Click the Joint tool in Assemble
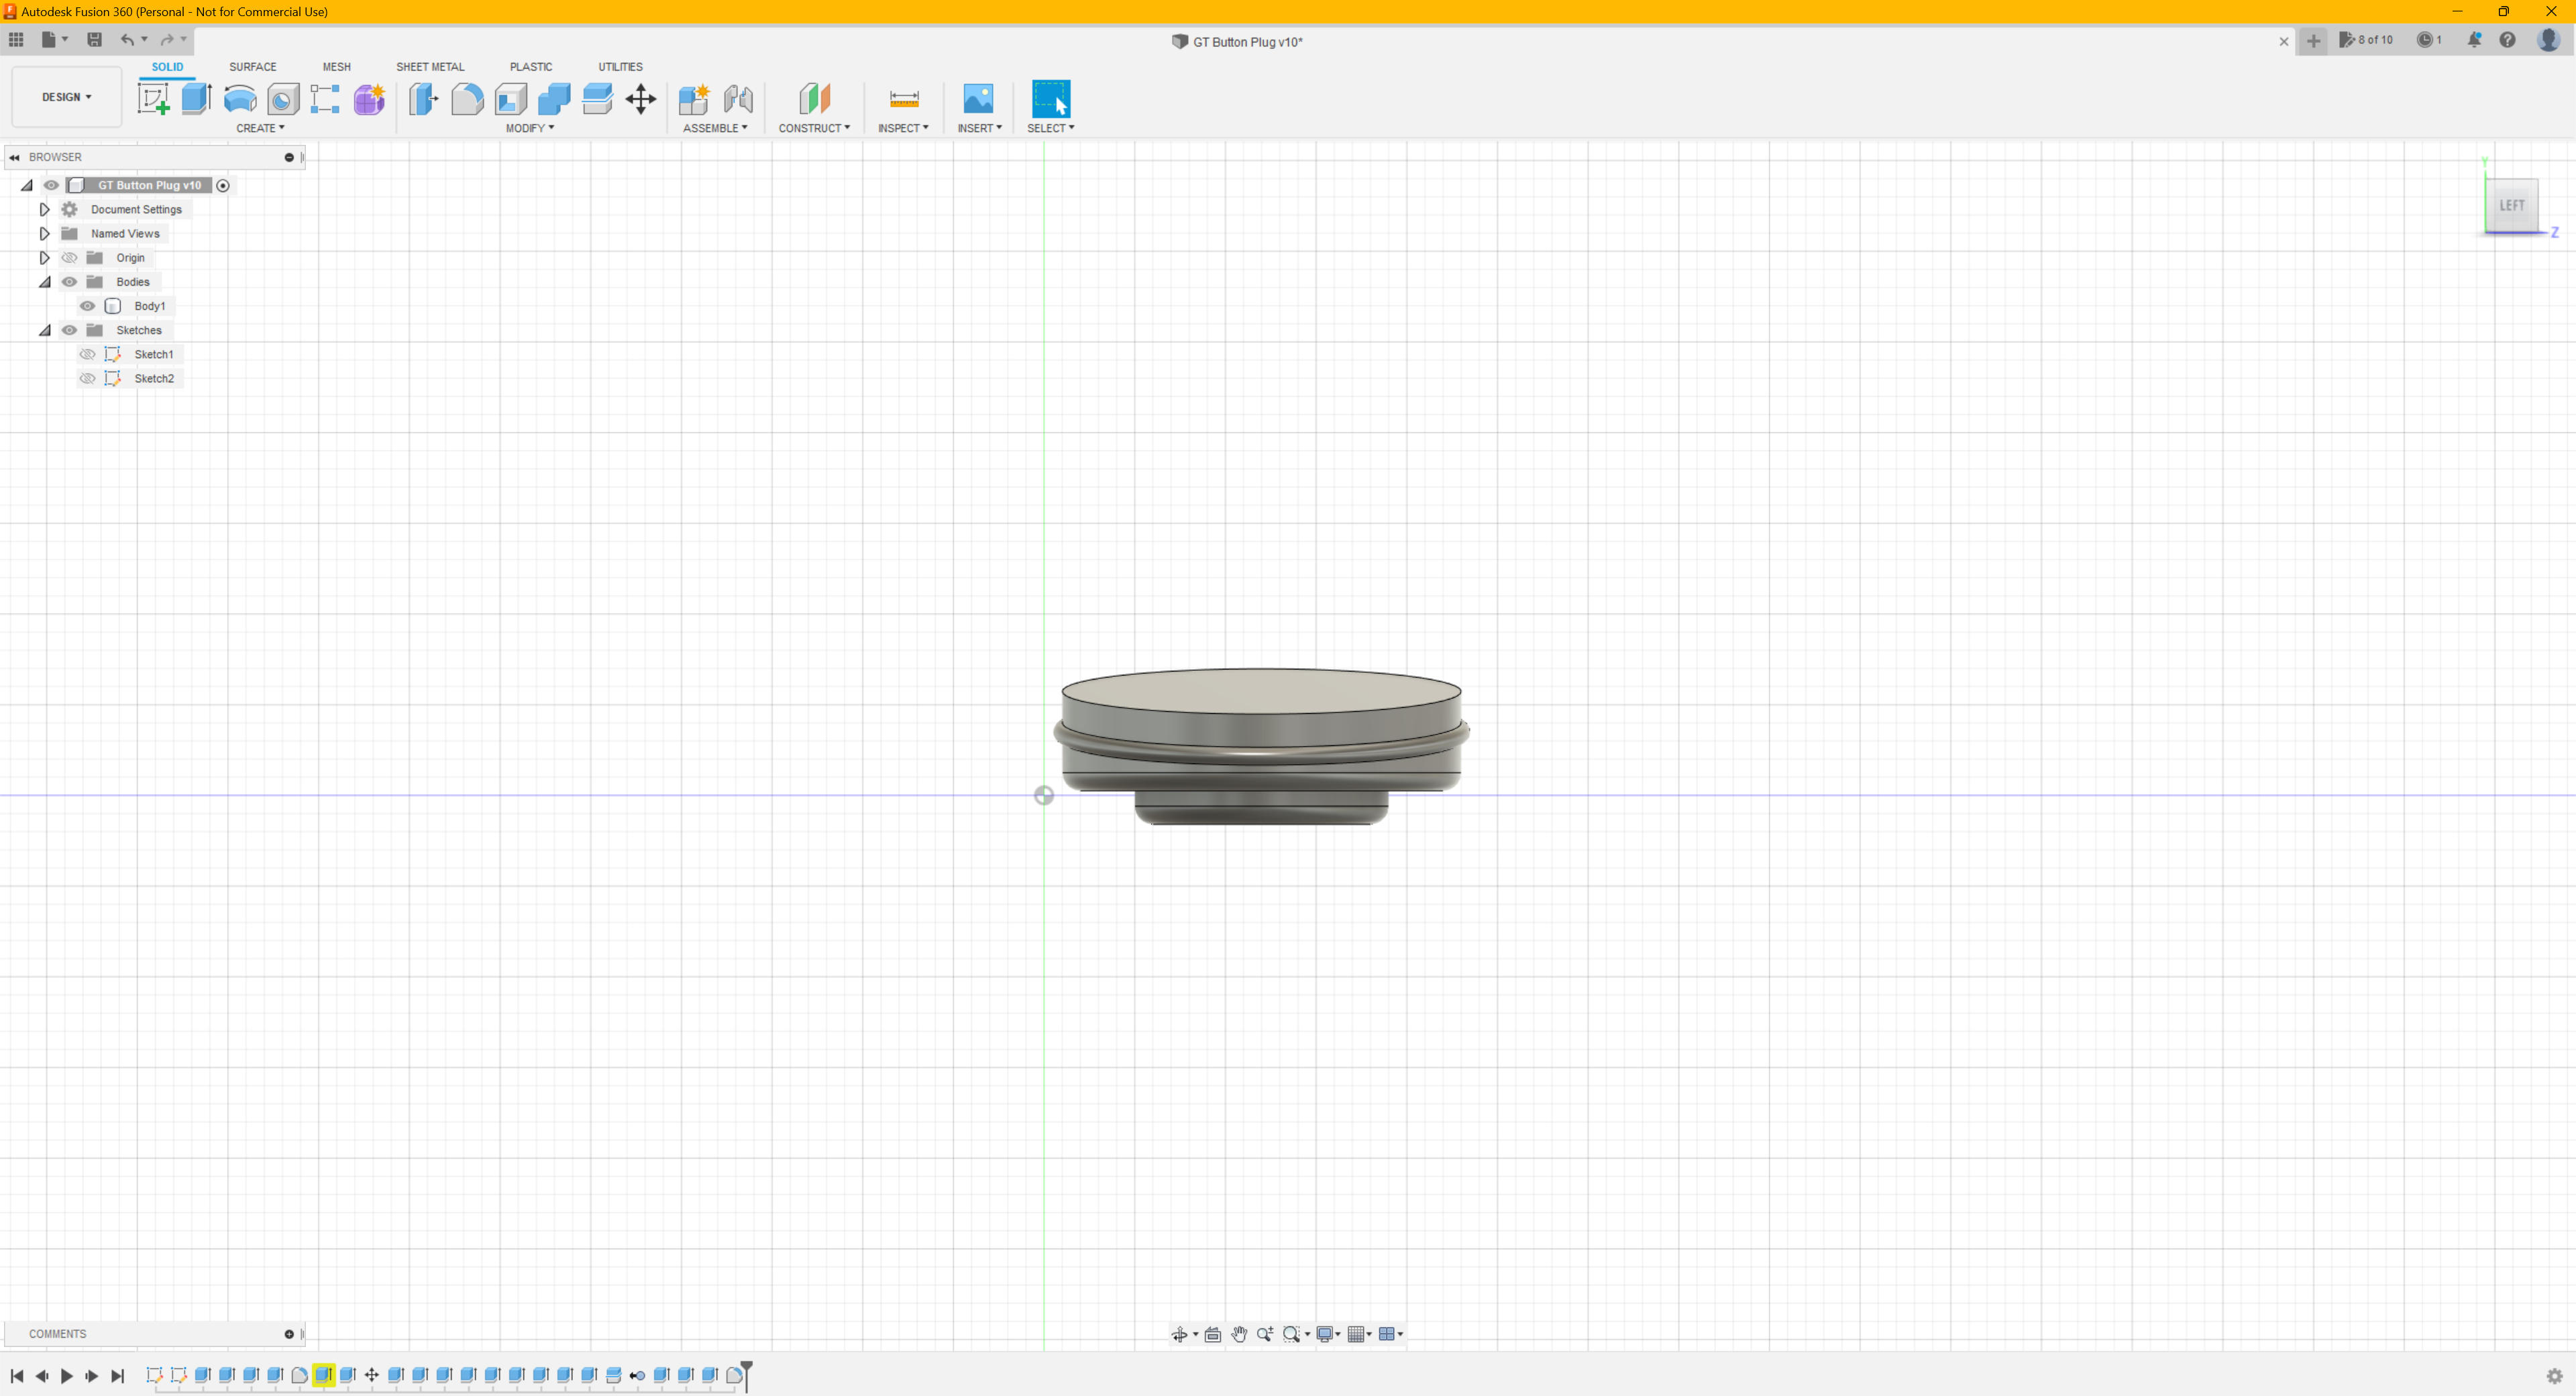 (x=738, y=98)
